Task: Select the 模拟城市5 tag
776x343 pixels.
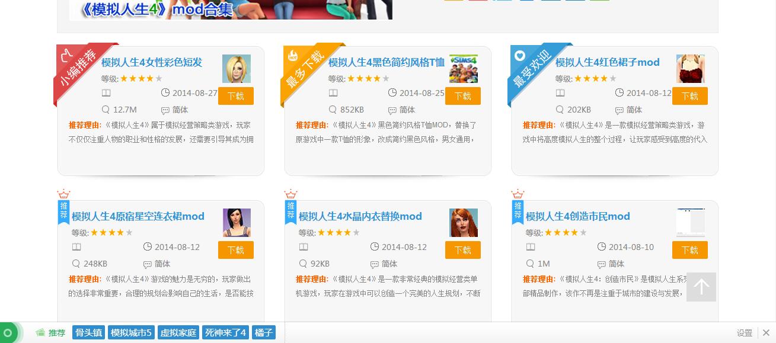Action: point(132,333)
